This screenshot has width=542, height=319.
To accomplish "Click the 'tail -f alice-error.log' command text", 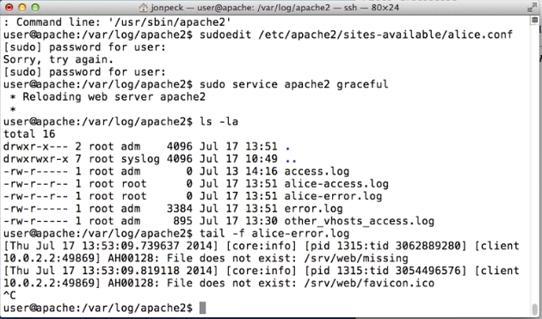I will (274, 234).
